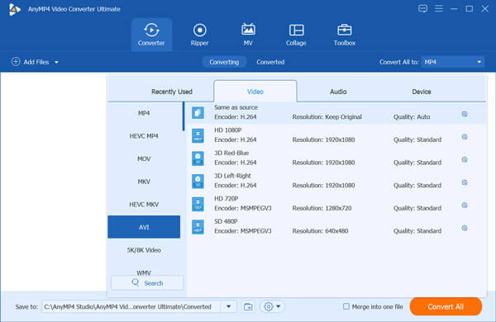Select the MOV format category
Screen dimensions: 496x322
point(144,159)
